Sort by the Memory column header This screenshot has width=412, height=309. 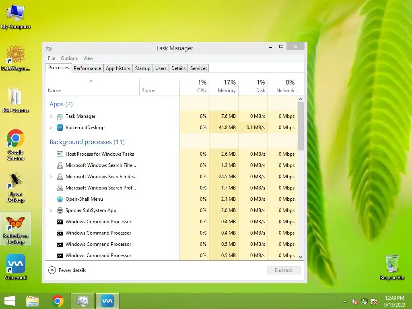coord(224,87)
